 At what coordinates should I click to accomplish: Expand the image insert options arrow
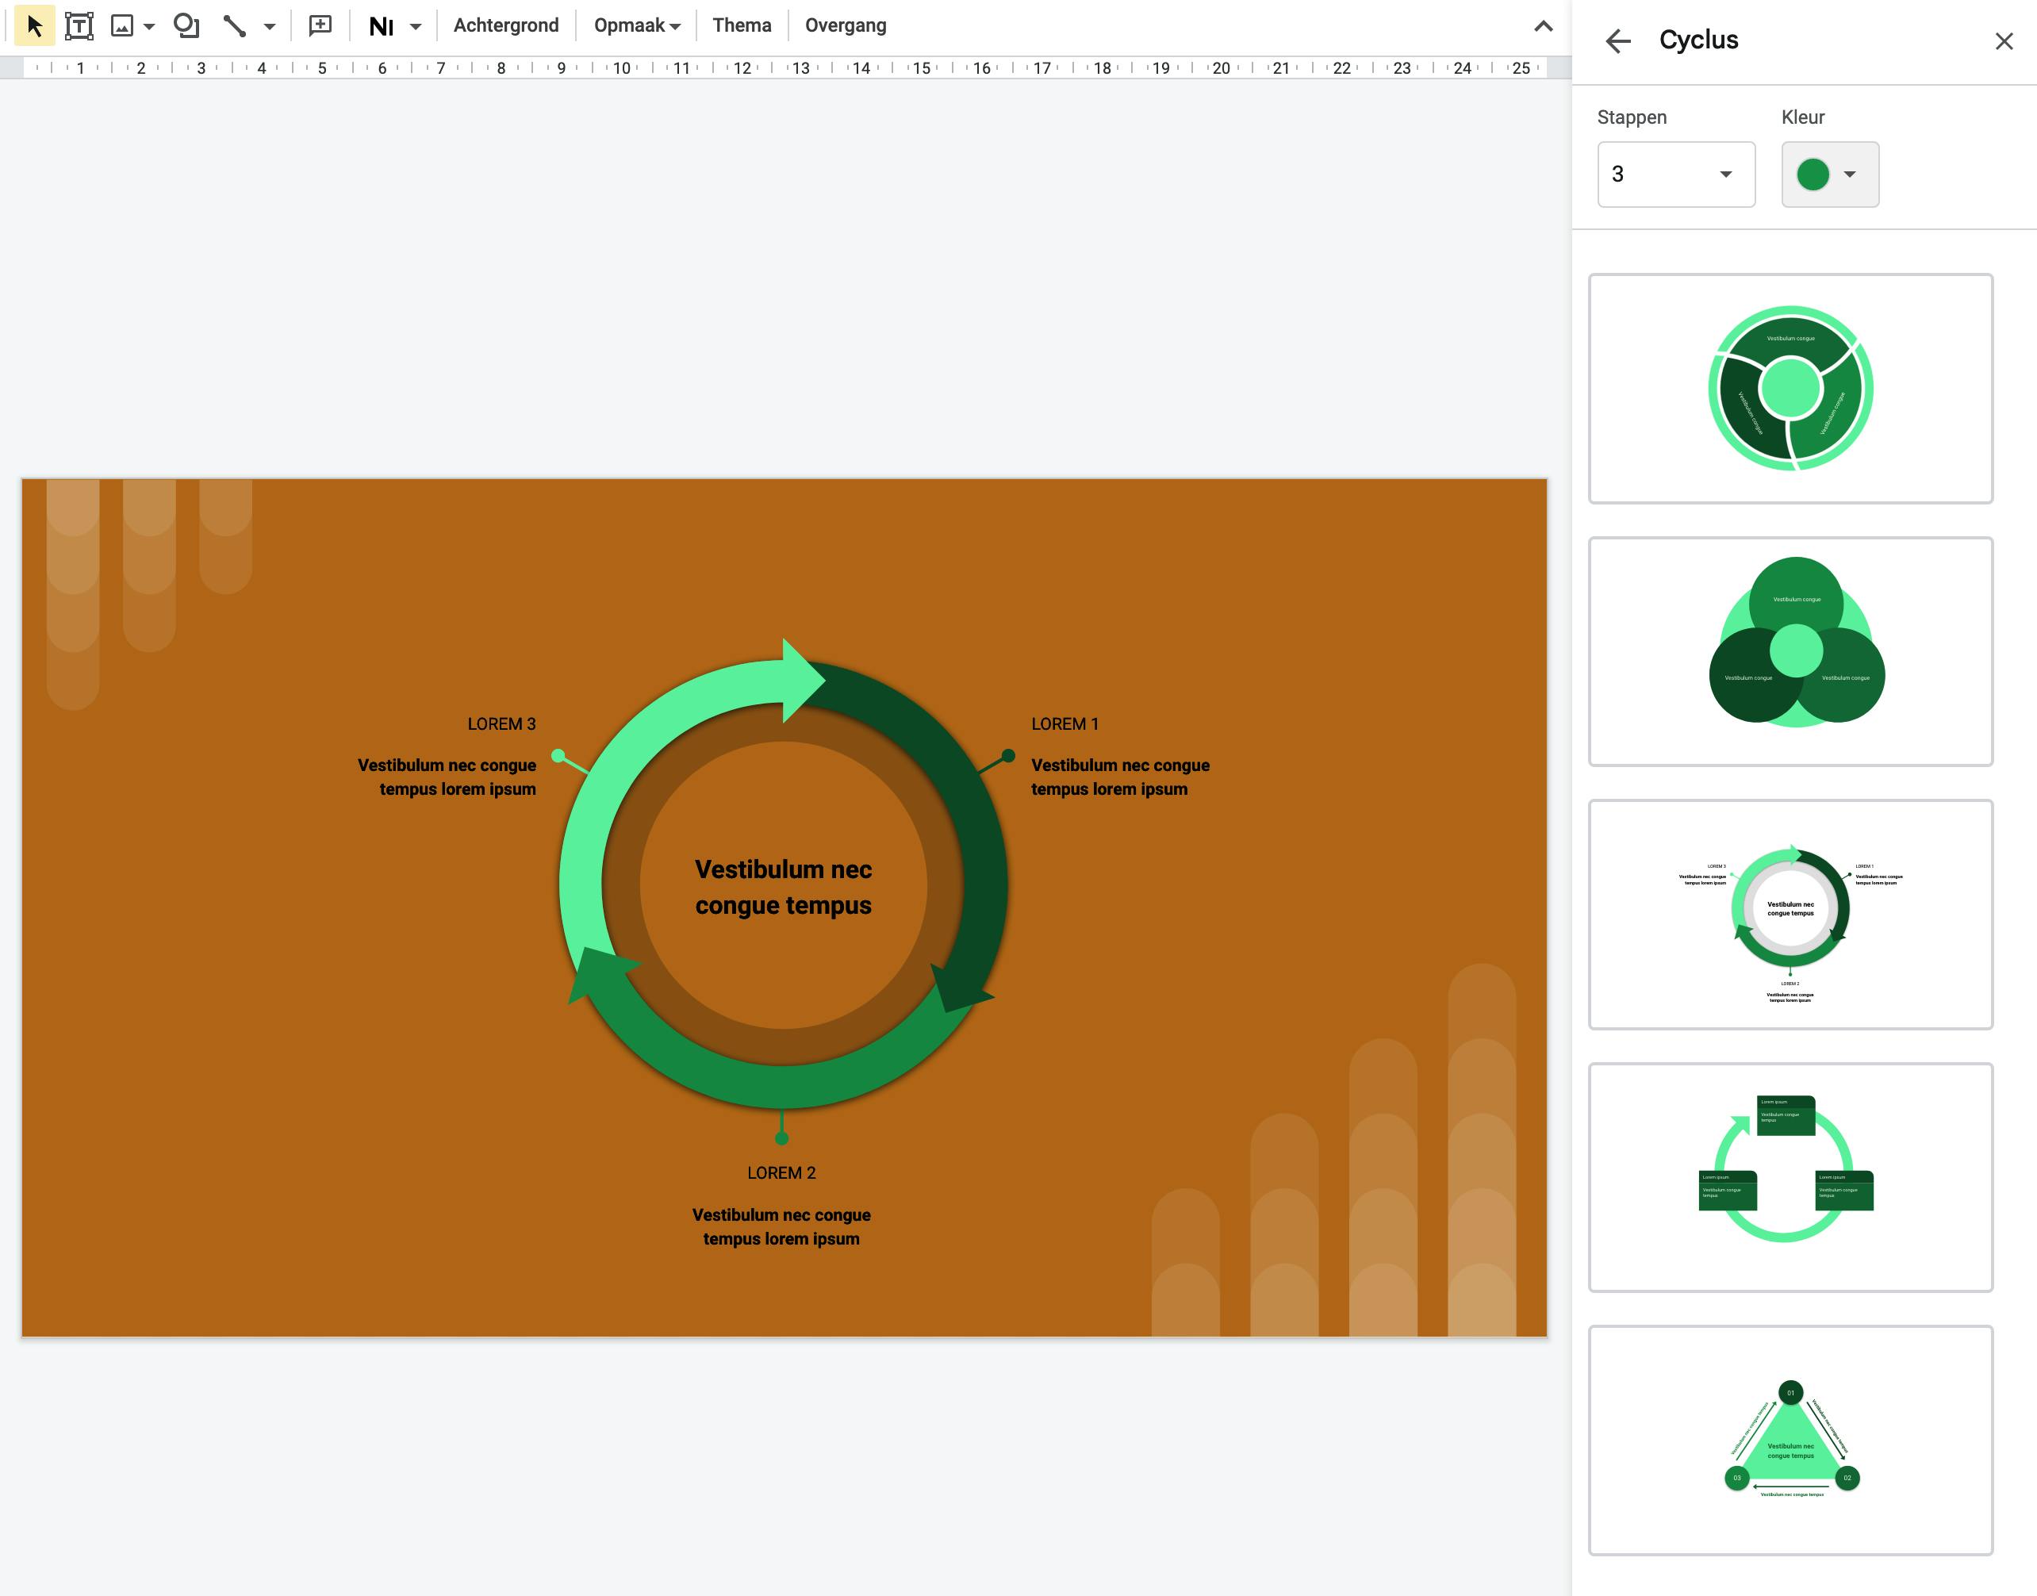tap(148, 26)
